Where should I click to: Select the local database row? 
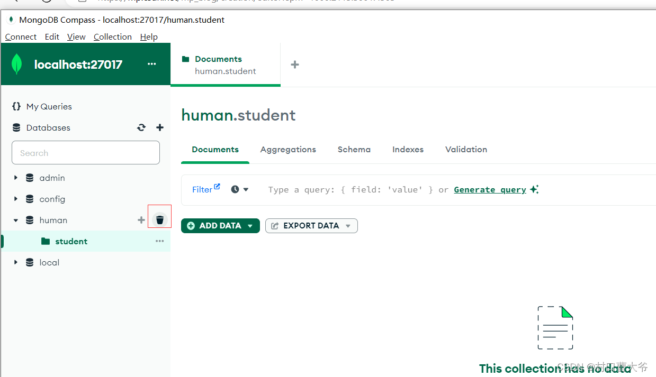pos(85,262)
